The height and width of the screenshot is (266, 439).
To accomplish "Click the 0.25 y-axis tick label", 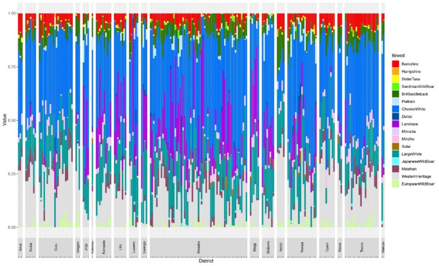I will point(11,174).
